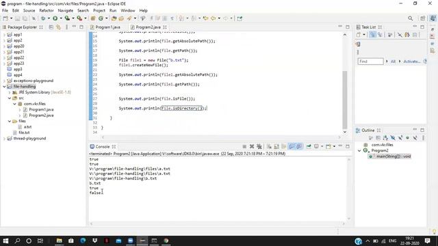Open Windows Start button
438x246 pixels.
pos(5,241)
